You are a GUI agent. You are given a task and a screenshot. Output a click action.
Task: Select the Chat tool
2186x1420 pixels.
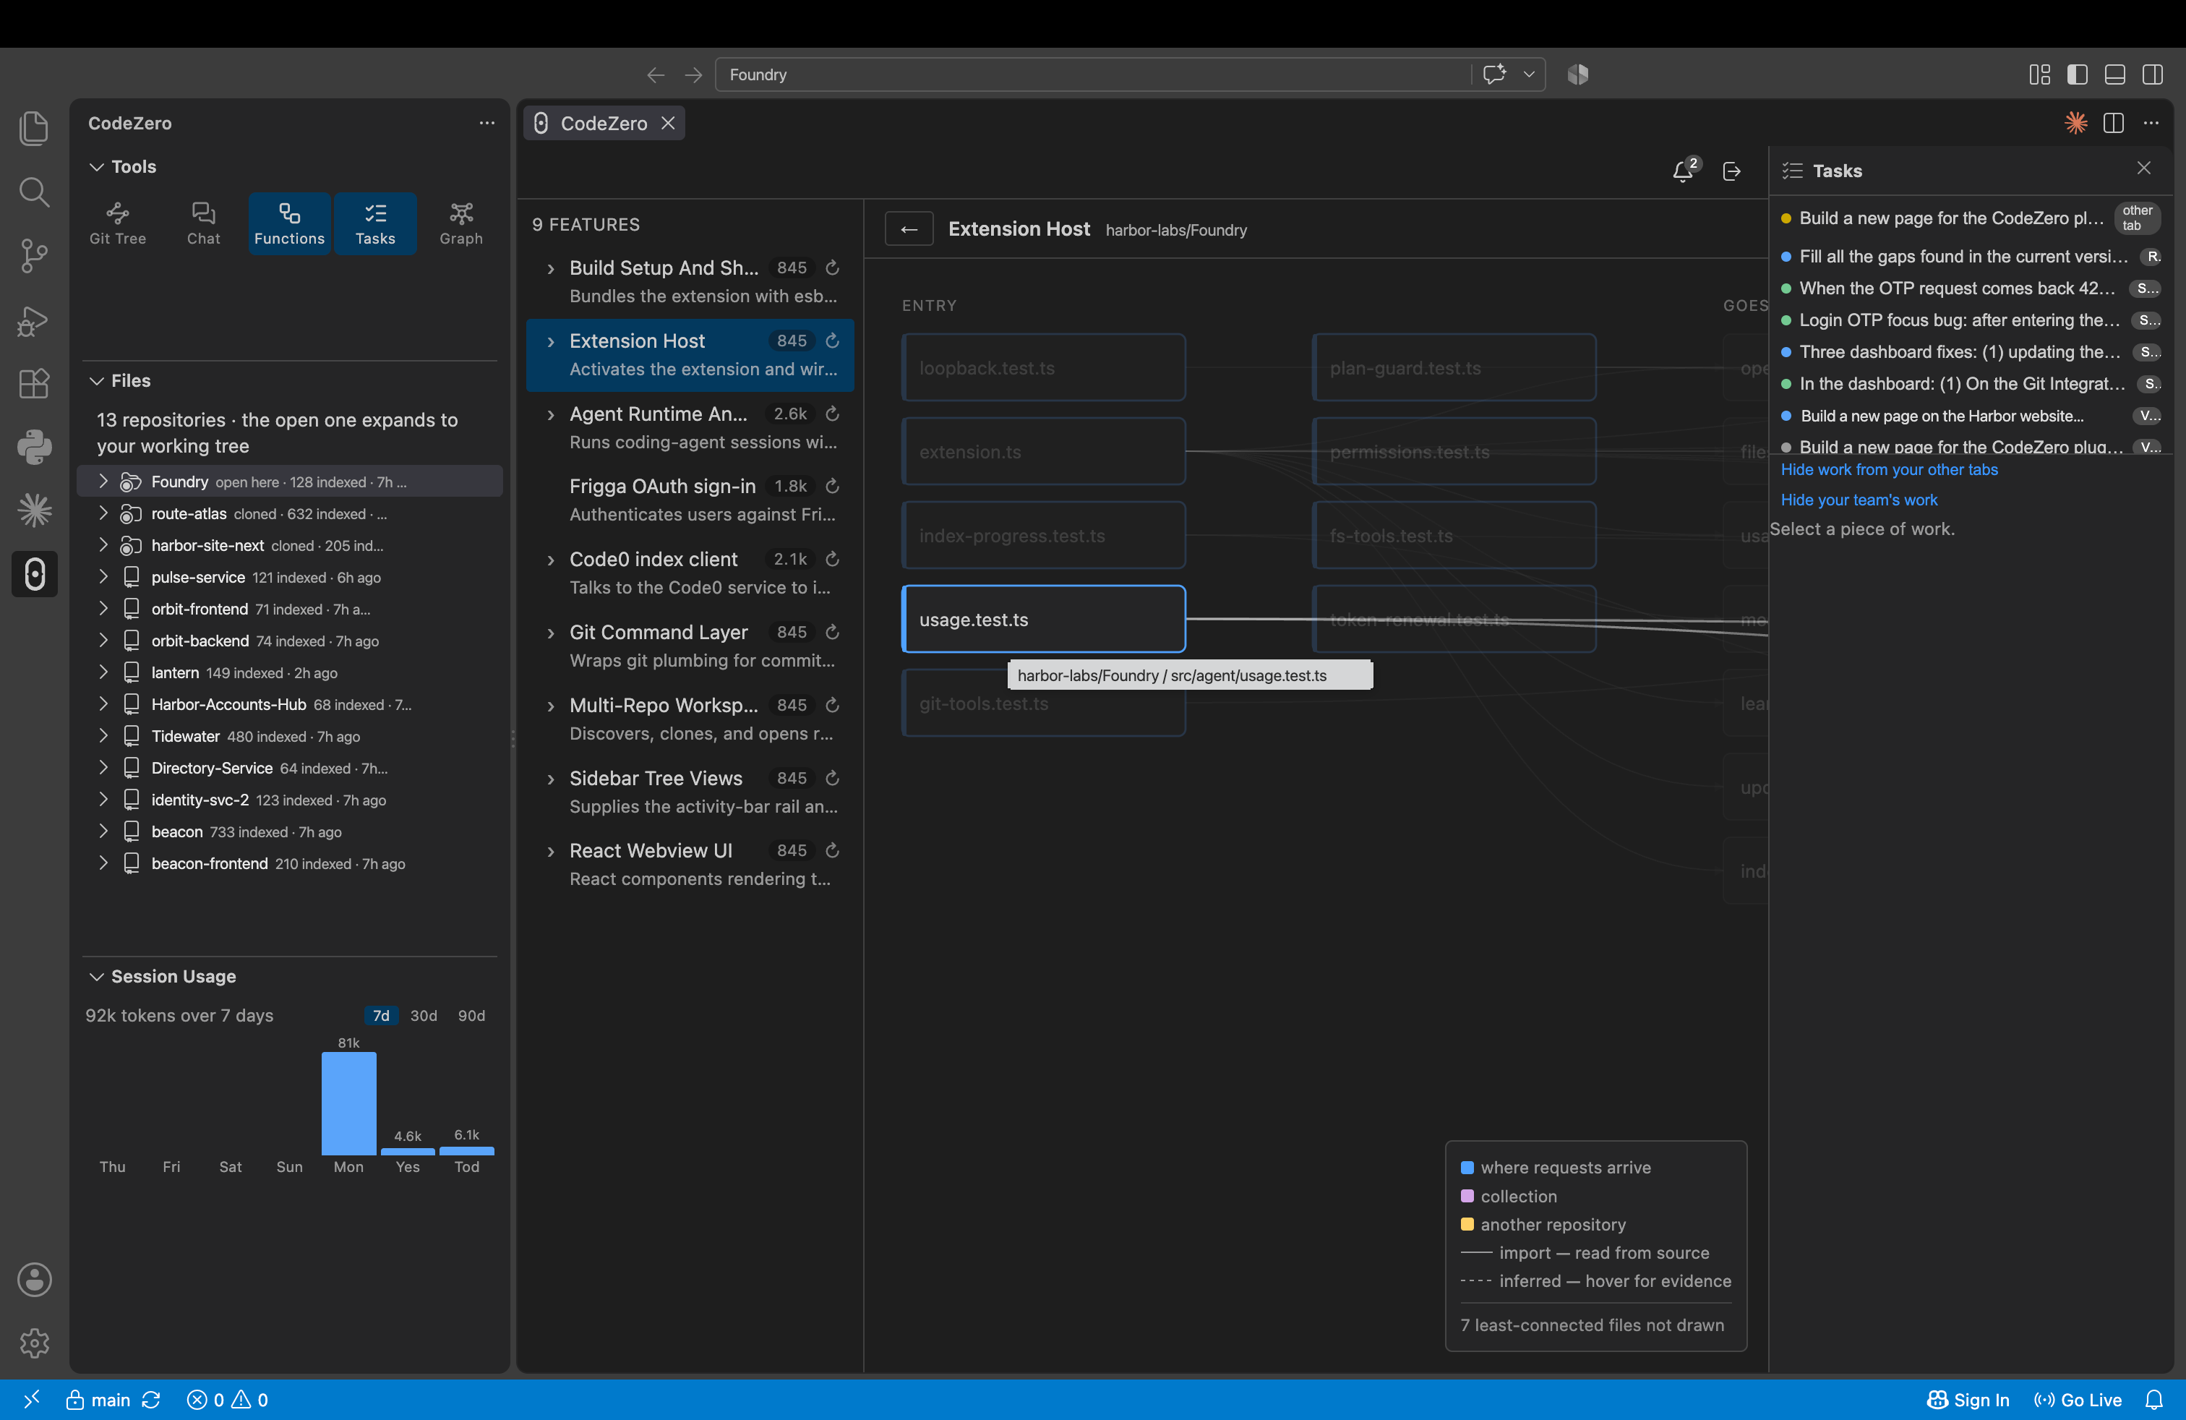click(203, 223)
